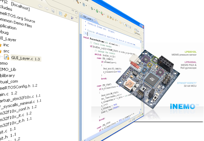The width and height of the screenshot is (204, 141).
Task: Click the 'case CMD_STOP:' code line
Action: pos(103,125)
